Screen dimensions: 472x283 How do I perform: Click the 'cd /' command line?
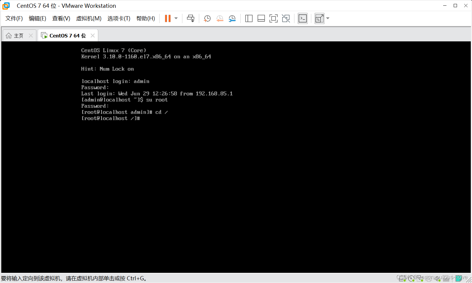coord(125,112)
